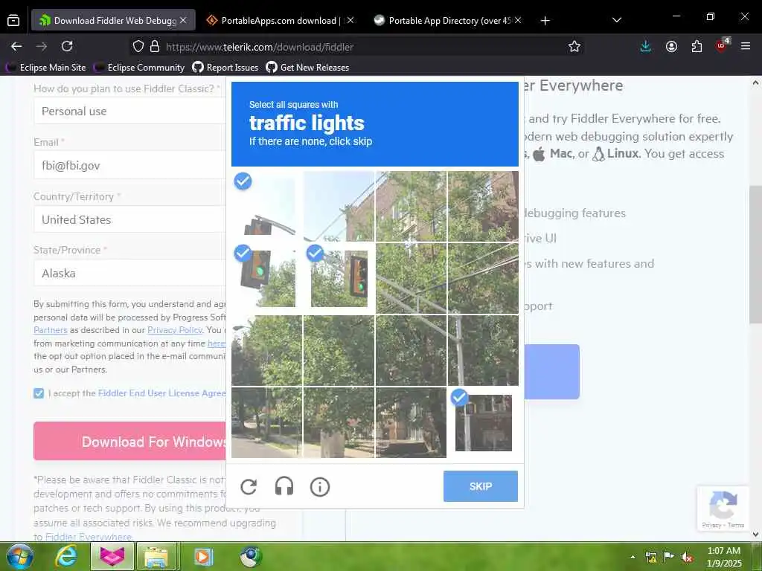Screen dimensions: 762x571
Task: Open a new browser tab
Action: tap(545, 20)
